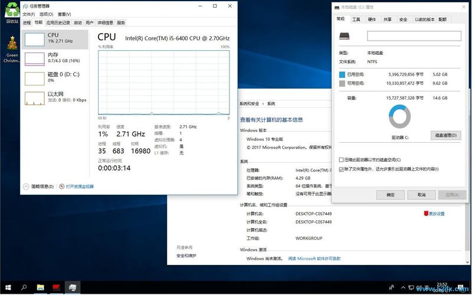The width and height of the screenshot is (472, 295).
Task: Open the Action Center notification icon
Action: pos(461,288)
